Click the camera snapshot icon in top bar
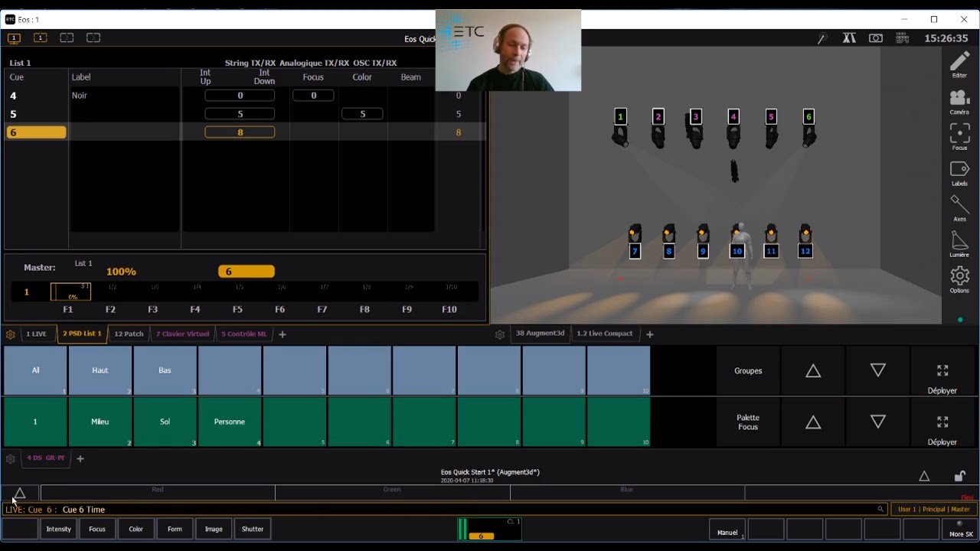The width and height of the screenshot is (980, 551). [x=876, y=38]
